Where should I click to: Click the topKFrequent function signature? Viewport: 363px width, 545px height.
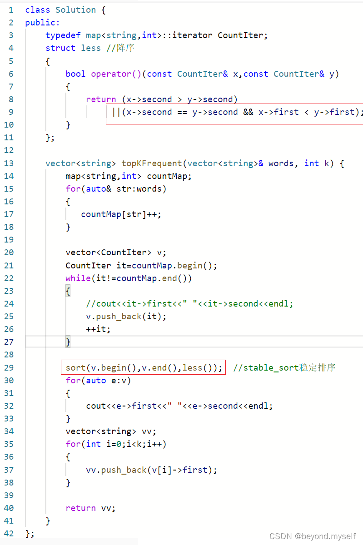(195, 163)
